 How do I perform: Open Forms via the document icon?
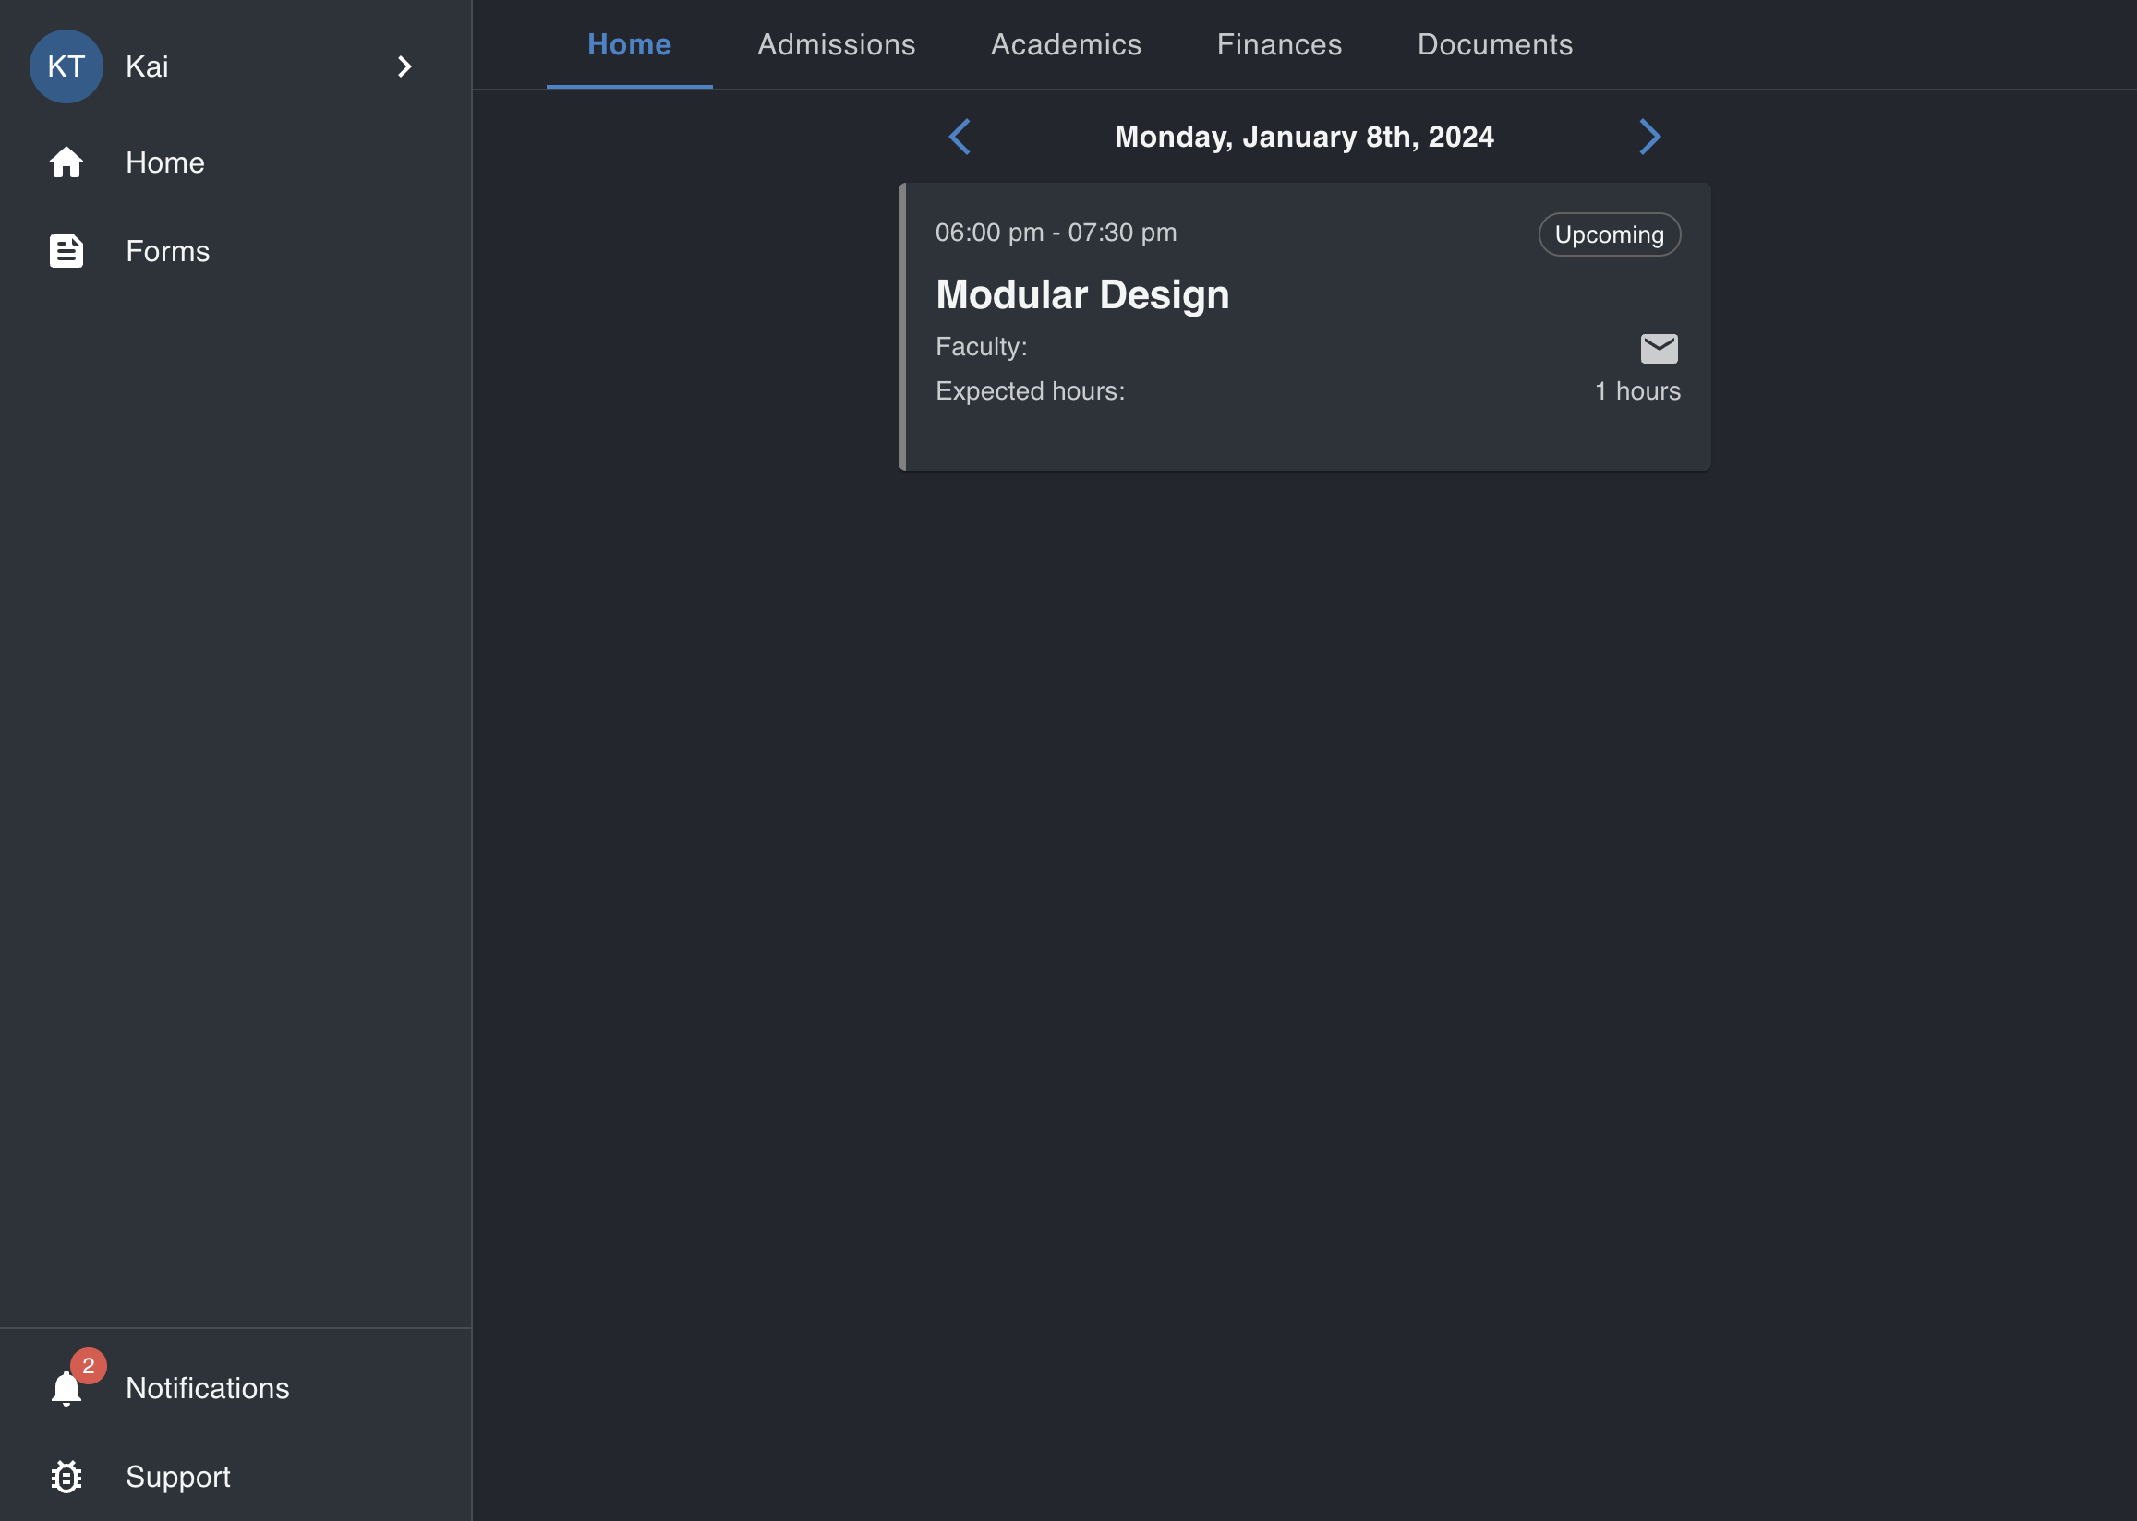point(66,251)
